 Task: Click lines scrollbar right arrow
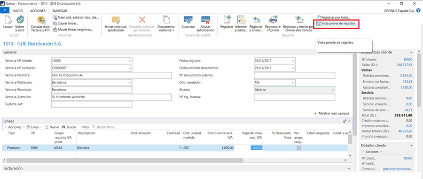point(346,160)
